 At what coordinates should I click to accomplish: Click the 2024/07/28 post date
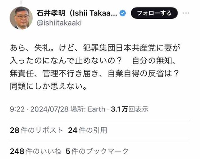pyautogui.click(x=50, y=109)
